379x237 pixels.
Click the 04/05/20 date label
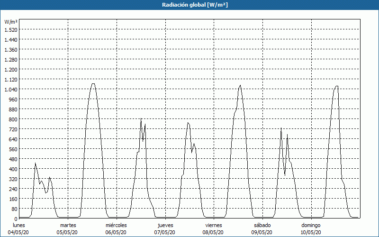[x=18, y=232]
